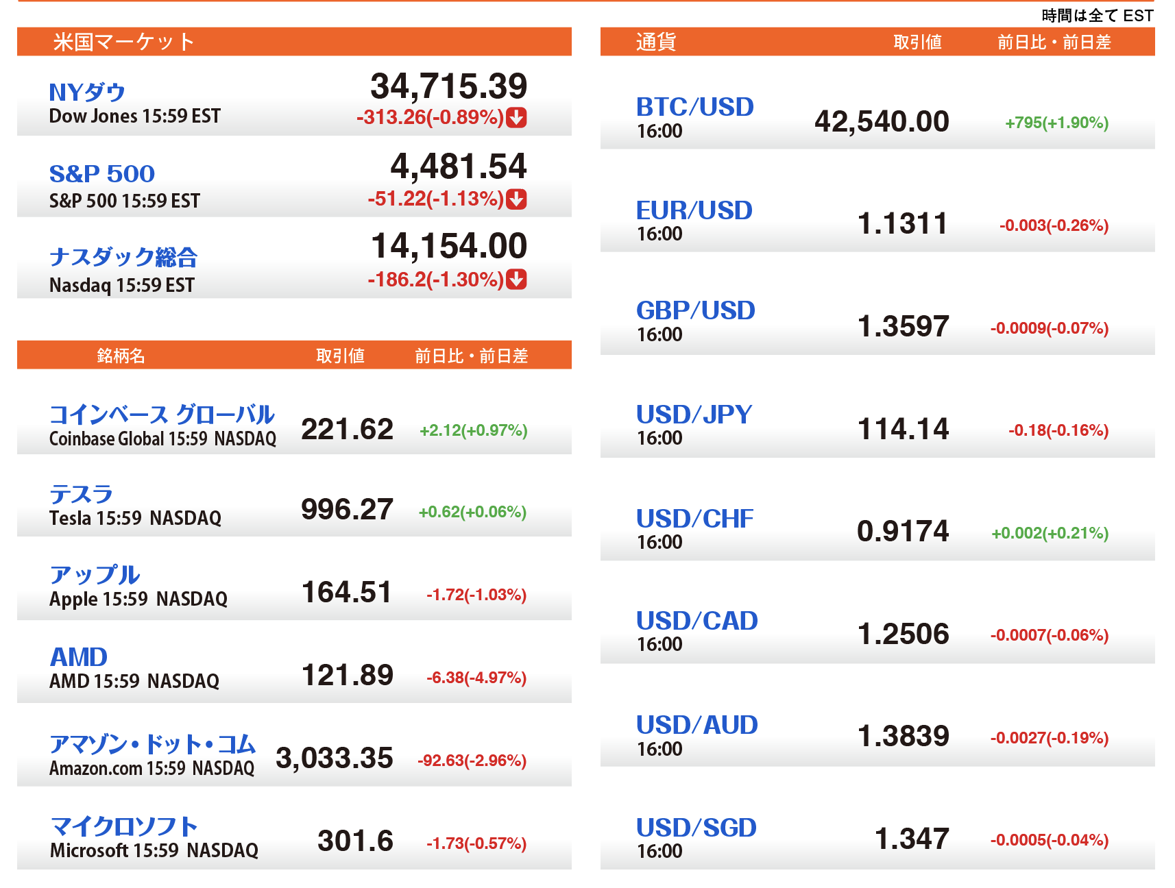Select the USD/CHF currency pair

tap(694, 519)
